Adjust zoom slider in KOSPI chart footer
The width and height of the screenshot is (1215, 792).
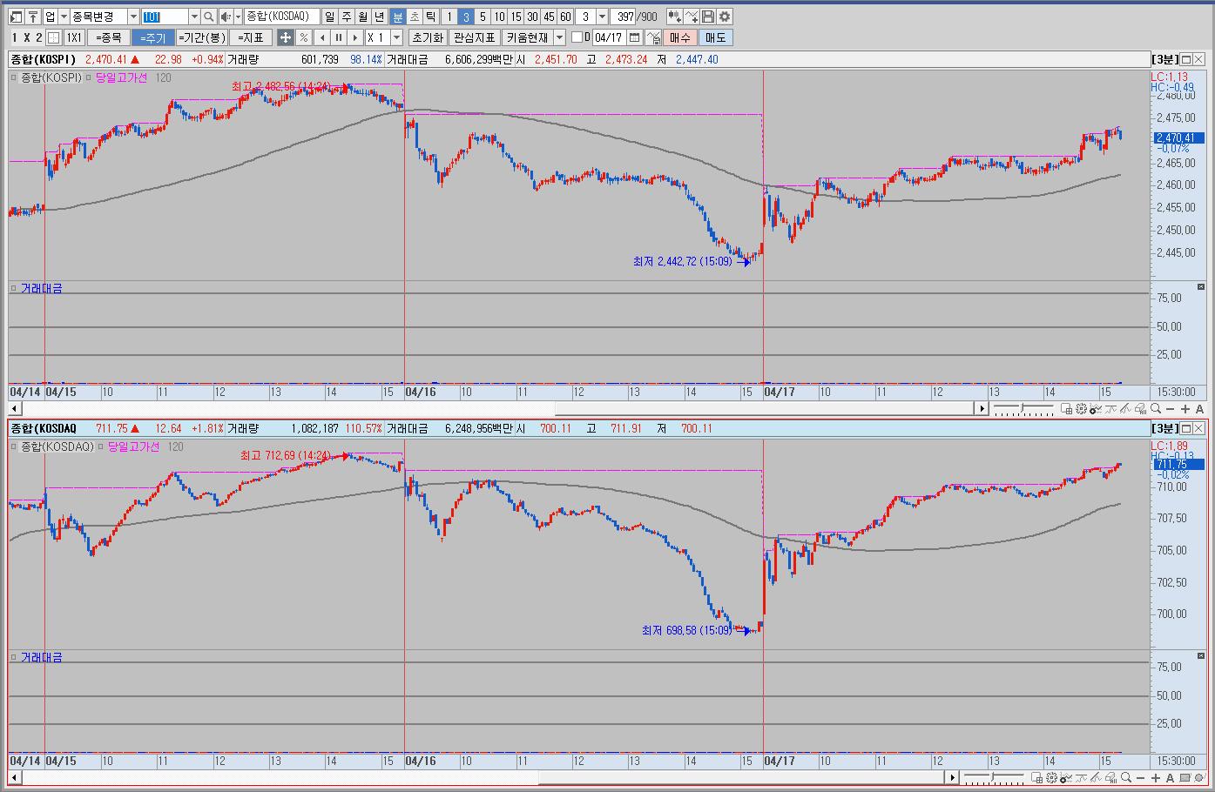click(1023, 409)
